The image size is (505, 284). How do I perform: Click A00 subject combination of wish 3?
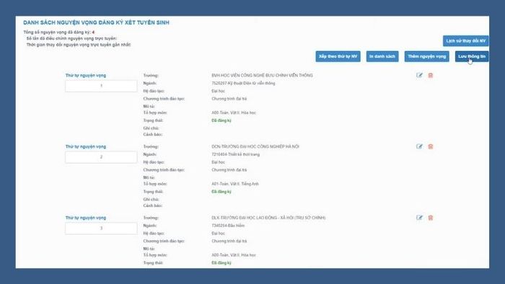click(x=234, y=255)
